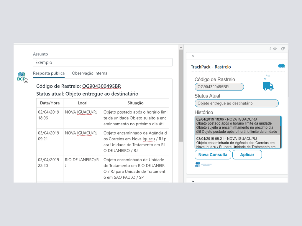Image resolution: width=302 pixels, height=226 pixels.
Task: Click the Assunto field containing Exemplo
Action: tap(103, 62)
